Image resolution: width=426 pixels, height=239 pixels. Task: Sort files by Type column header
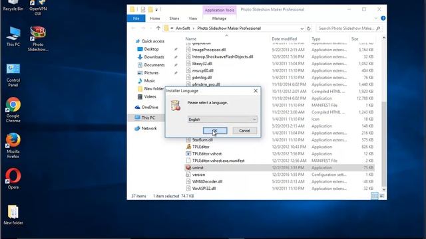point(316,39)
